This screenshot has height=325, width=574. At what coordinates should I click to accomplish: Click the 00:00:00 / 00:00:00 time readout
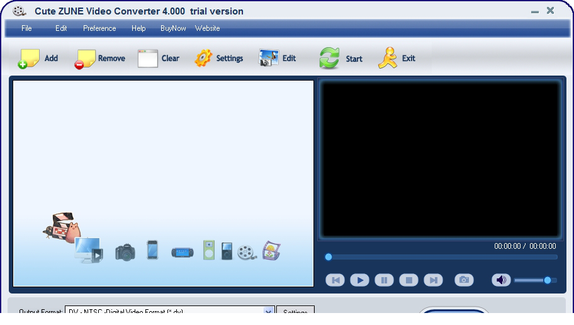pyautogui.click(x=525, y=246)
